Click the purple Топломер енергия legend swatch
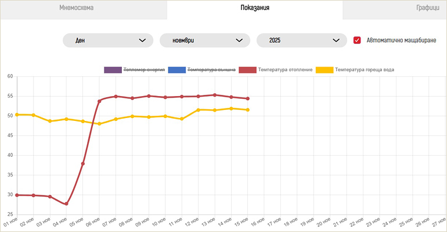Screen dimensions: 447x232 point(112,70)
